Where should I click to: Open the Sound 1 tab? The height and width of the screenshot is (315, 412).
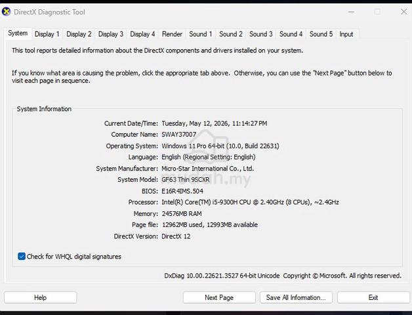coord(201,34)
